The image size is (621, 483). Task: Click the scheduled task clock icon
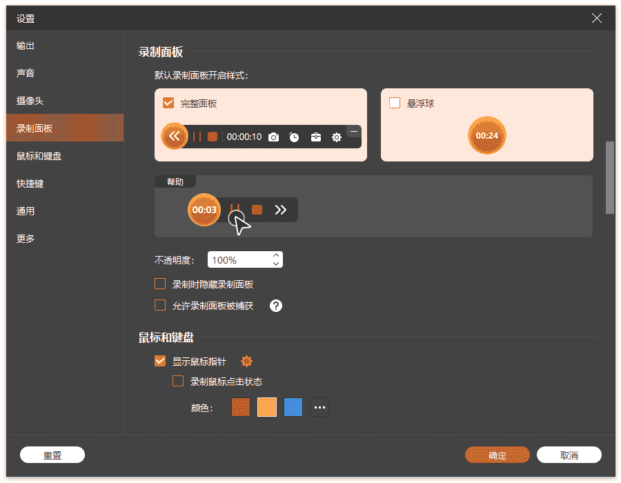click(295, 137)
